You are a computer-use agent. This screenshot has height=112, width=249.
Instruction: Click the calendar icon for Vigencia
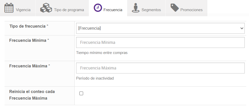tap(9, 8)
